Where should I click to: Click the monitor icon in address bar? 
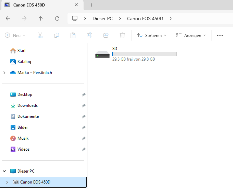click(x=75, y=18)
